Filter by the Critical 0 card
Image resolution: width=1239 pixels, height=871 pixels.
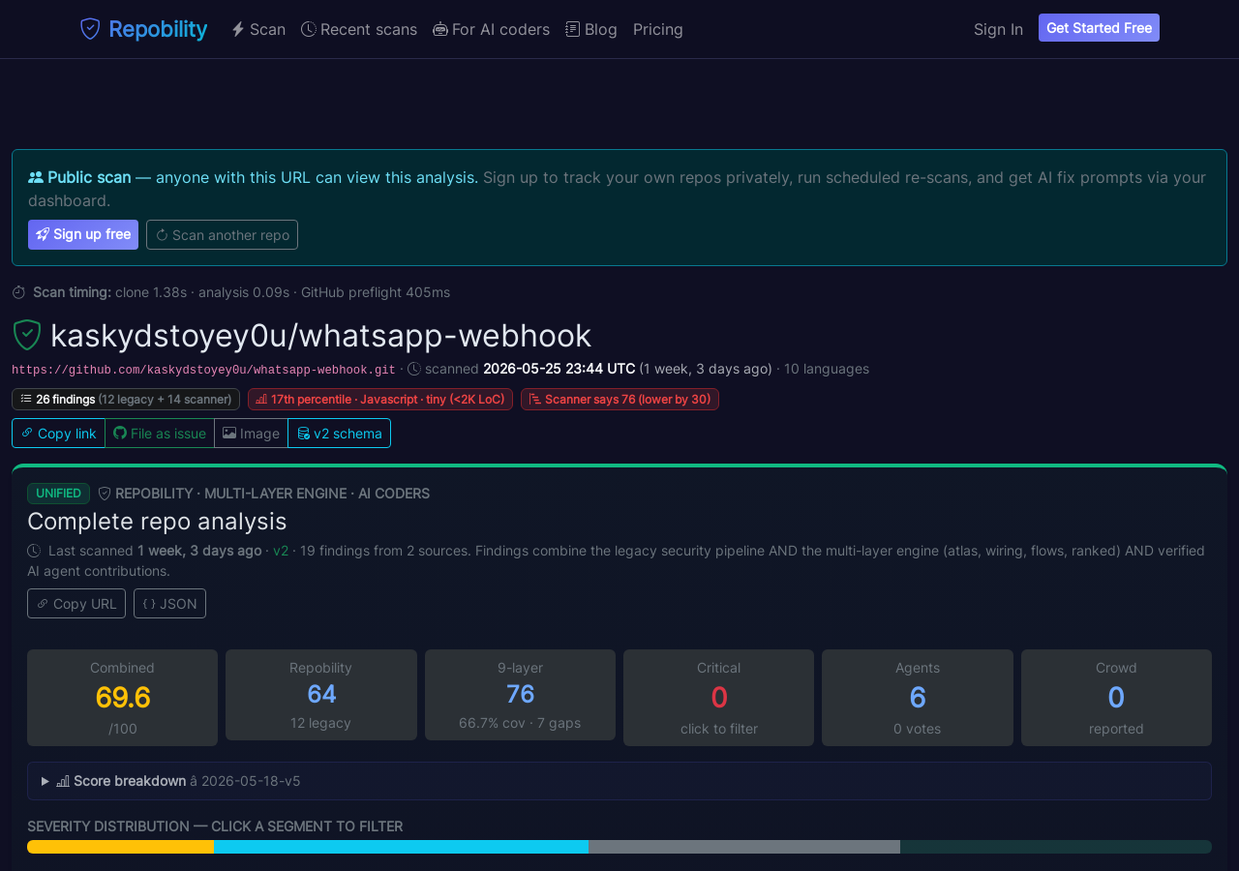718,698
